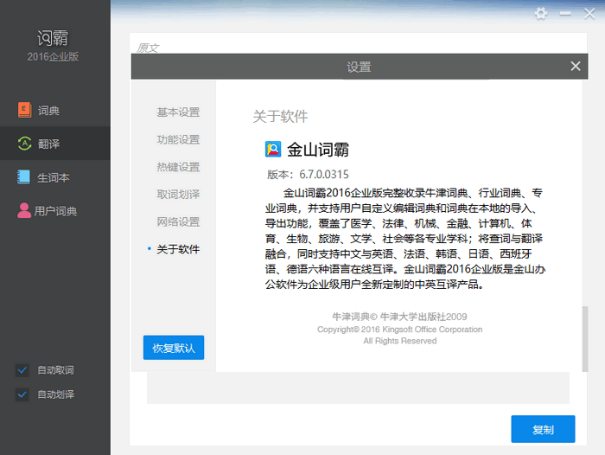Click the All Rights Reserved text
Image resolution: width=605 pixels, height=455 pixels.
pyautogui.click(x=399, y=341)
